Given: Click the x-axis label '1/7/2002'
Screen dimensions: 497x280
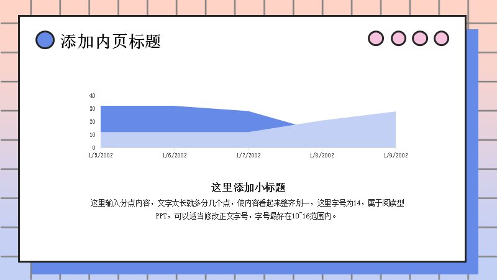Looking at the screenshot, I should point(248,155).
